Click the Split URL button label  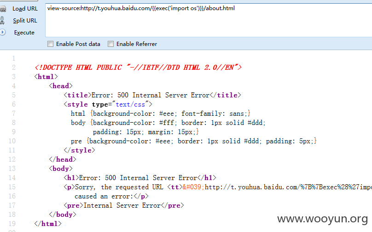coord(25,21)
